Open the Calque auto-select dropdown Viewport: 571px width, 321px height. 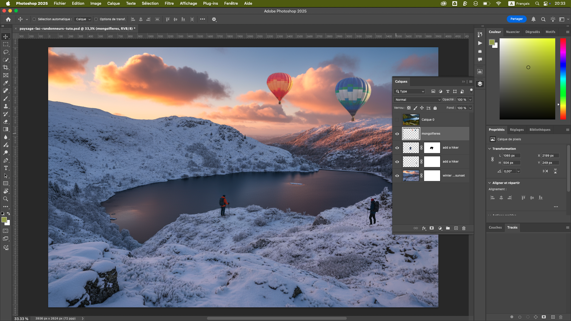tap(83, 19)
